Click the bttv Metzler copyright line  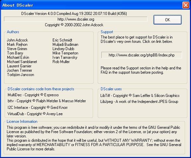coord(47,101)
